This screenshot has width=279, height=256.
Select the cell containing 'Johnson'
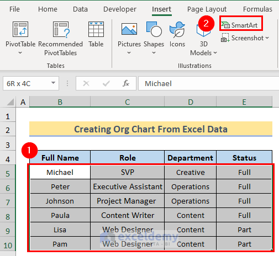pos(60,201)
